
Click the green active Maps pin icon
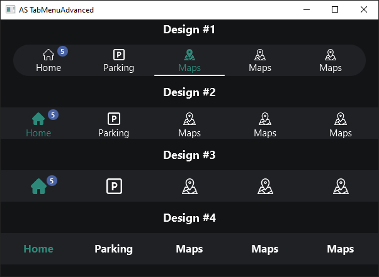click(189, 55)
